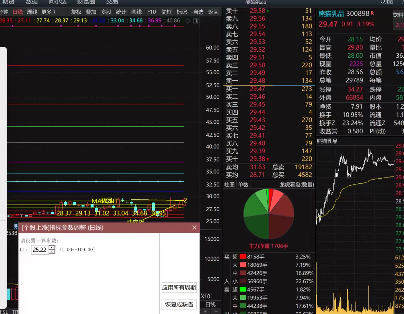Click 主力净量 1706手 text

pyautogui.click(x=268, y=246)
